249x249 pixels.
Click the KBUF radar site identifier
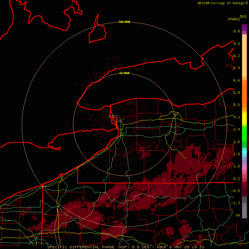(162, 247)
